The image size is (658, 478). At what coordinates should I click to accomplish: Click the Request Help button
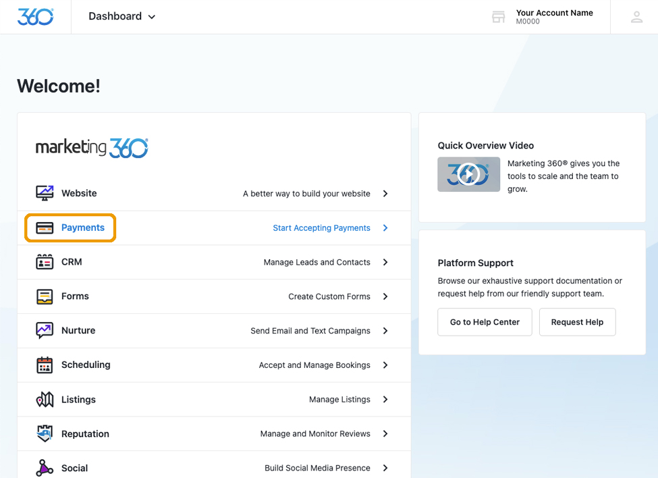[x=577, y=322]
